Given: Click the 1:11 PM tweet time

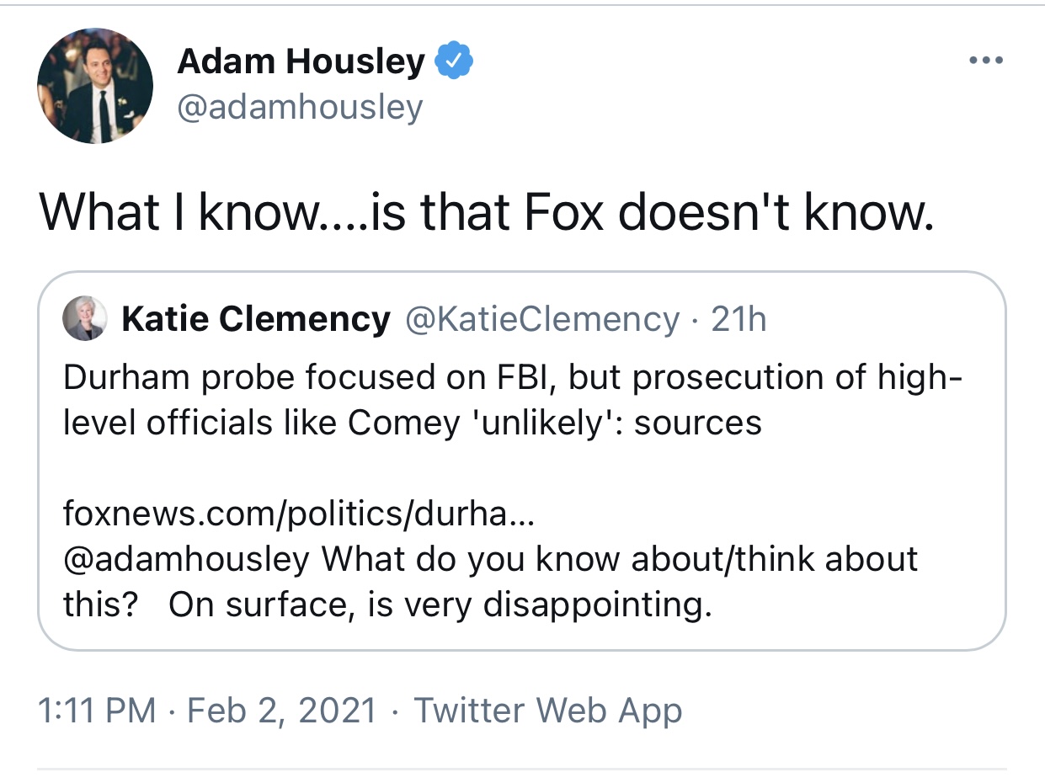Looking at the screenshot, I should coord(98,711).
